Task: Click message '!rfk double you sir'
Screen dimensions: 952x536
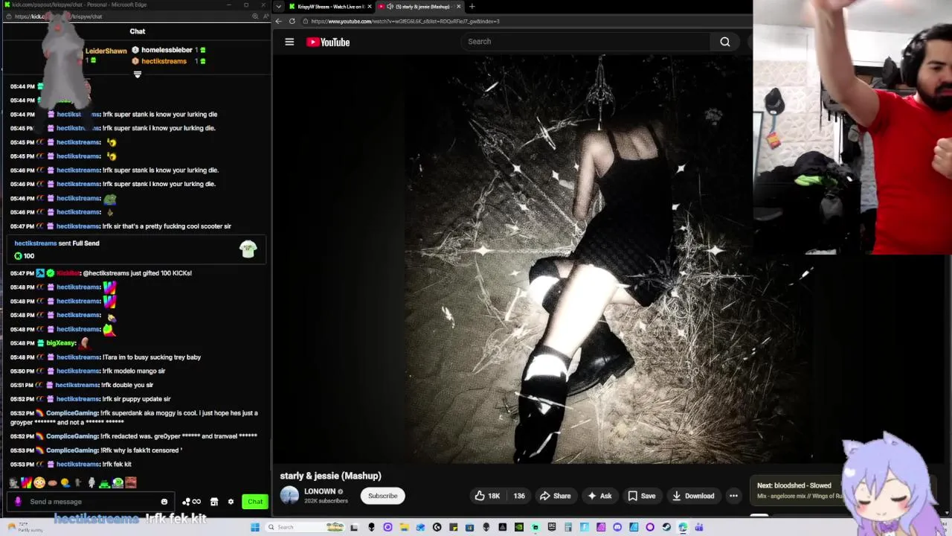Action: pyautogui.click(x=128, y=385)
